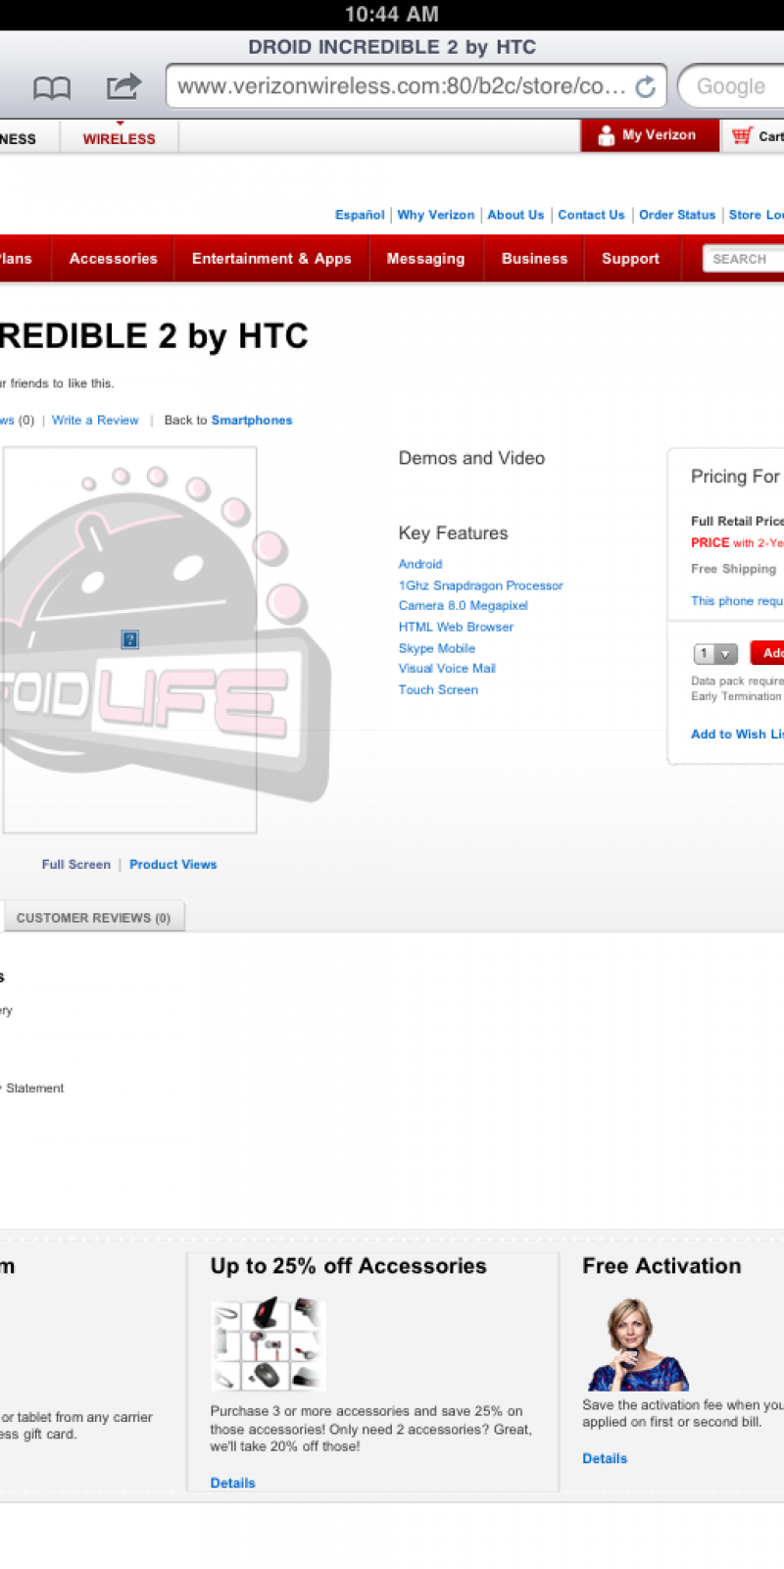Tap the Safari share arrow icon
The image size is (784, 1569).
coord(123,87)
